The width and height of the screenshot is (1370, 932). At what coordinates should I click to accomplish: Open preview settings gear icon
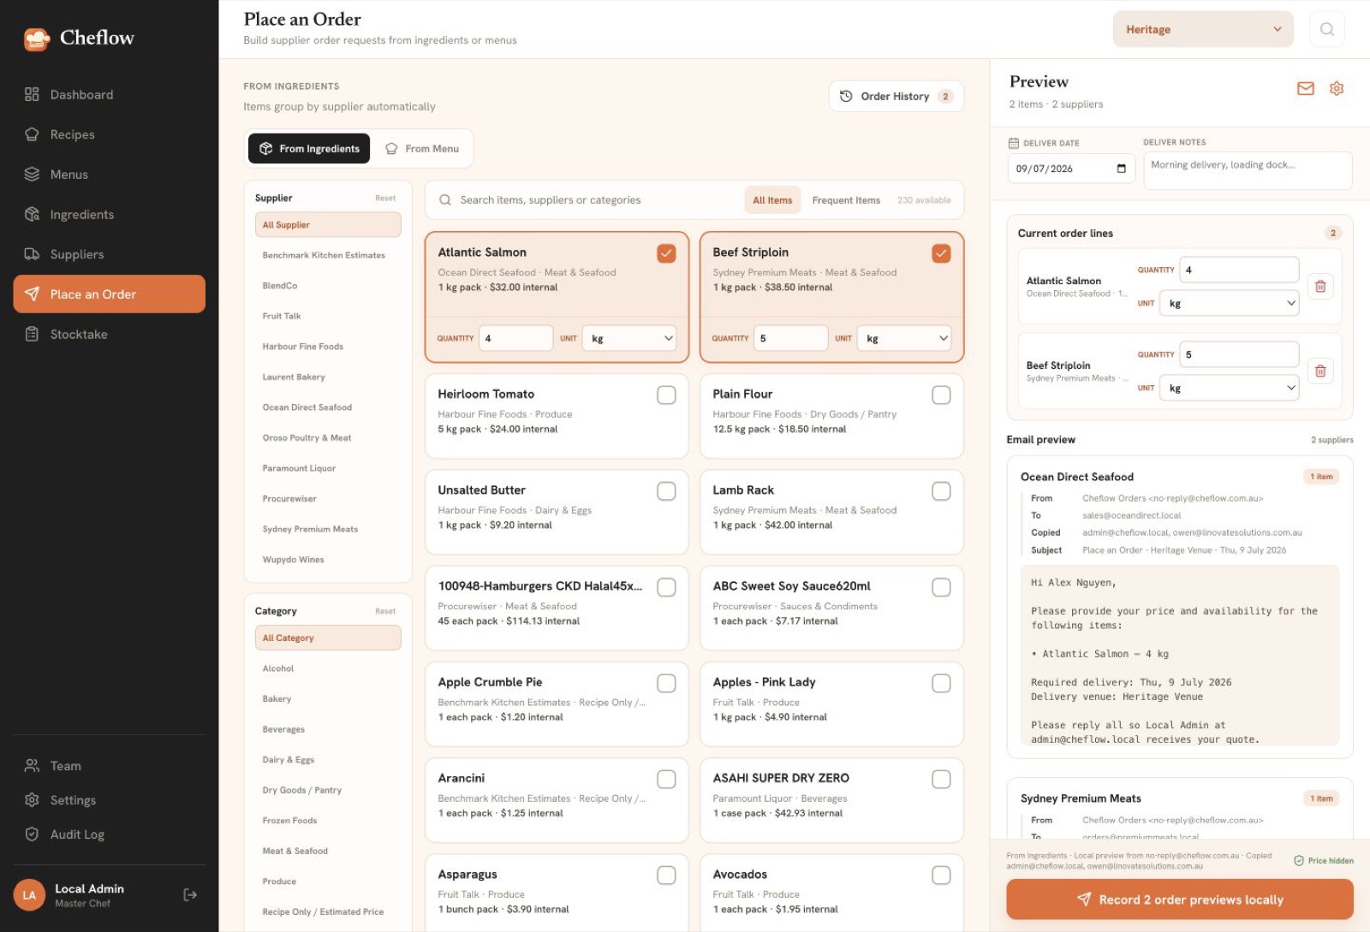[1336, 88]
